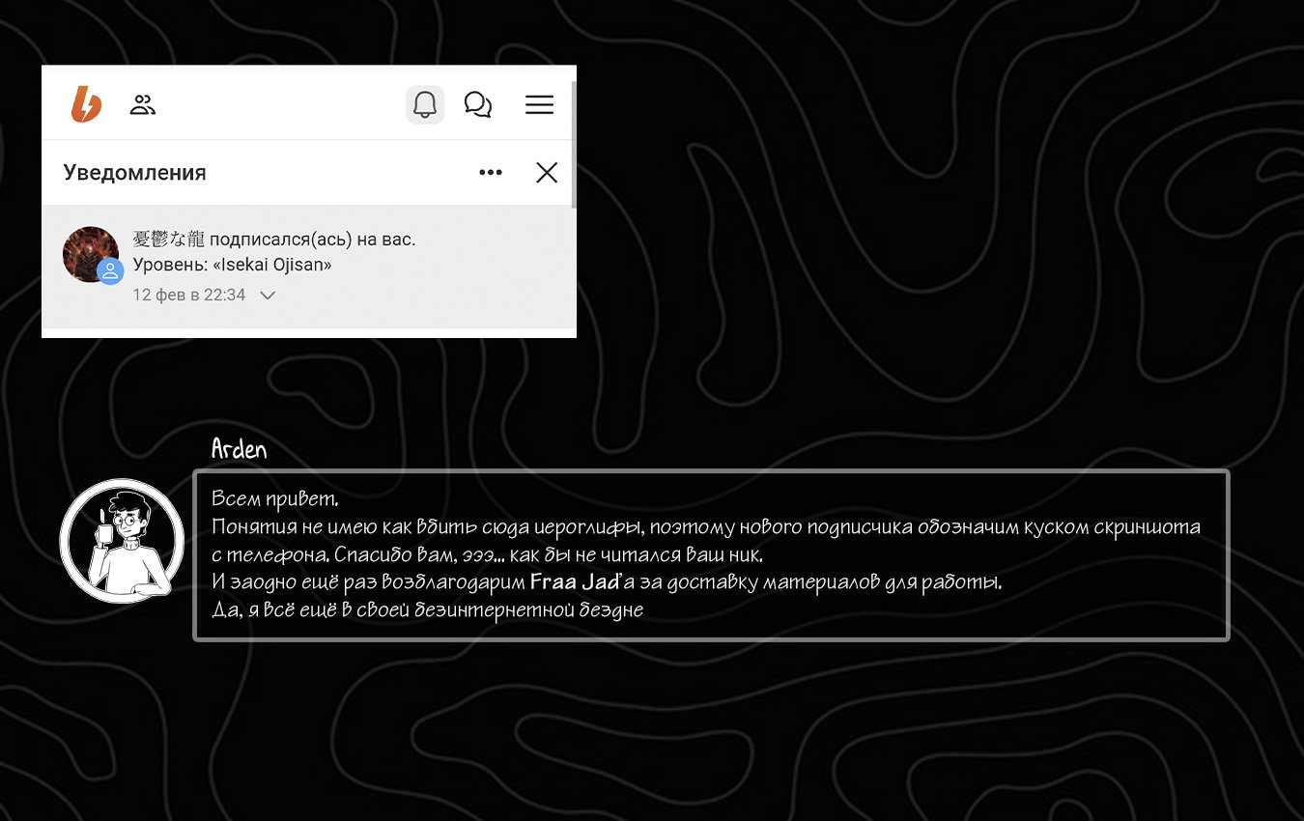Screen dimensions: 1304x821
Task: Close the Уведомления panel with X
Action: pos(547,173)
